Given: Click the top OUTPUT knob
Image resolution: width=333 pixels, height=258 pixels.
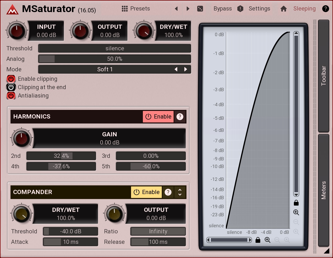Looking at the screenshot, I should tap(80, 31).
